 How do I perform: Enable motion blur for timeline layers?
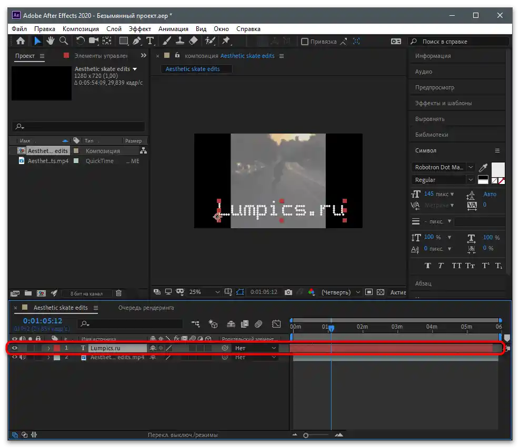tap(258, 324)
